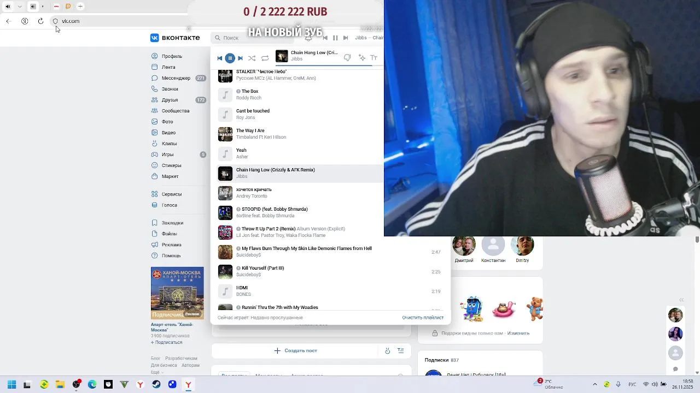Open Звонки section

click(170, 89)
